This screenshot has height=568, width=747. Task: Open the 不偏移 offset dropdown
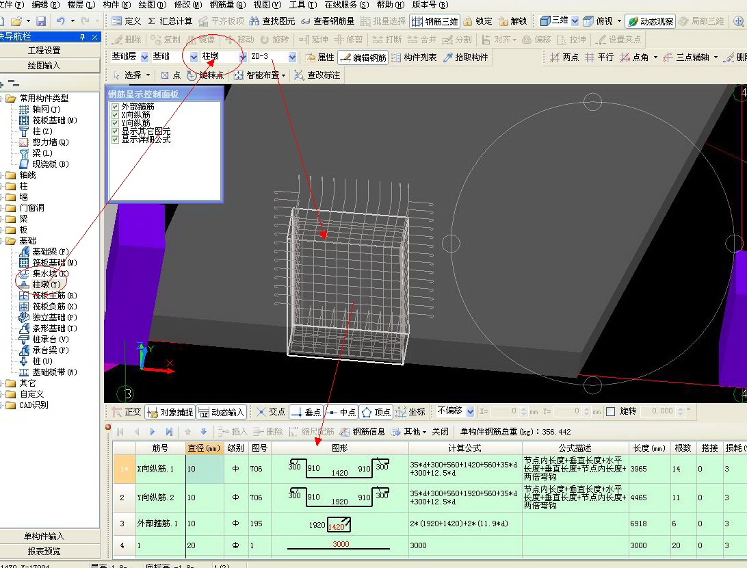tap(470, 411)
